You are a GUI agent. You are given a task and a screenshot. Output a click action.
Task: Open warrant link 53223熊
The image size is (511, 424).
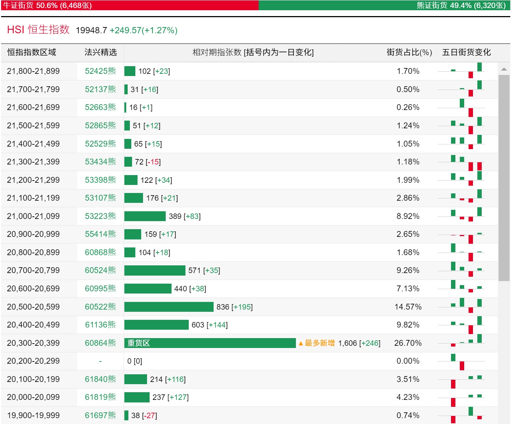pyautogui.click(x=100, y=216)
